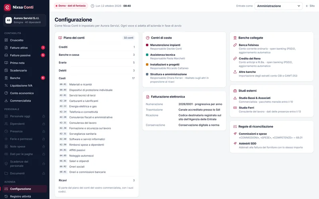Open Conto economico page
Screen dimensions: 319x199
[x=25, y=93]
